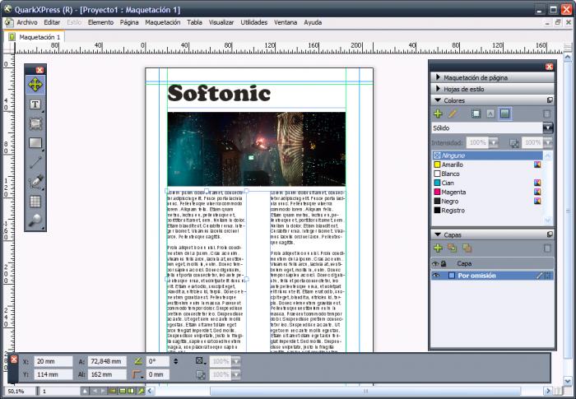Screen dimensions: 576x399
Task: Pick the Line drawing tool
Action: 36,162
